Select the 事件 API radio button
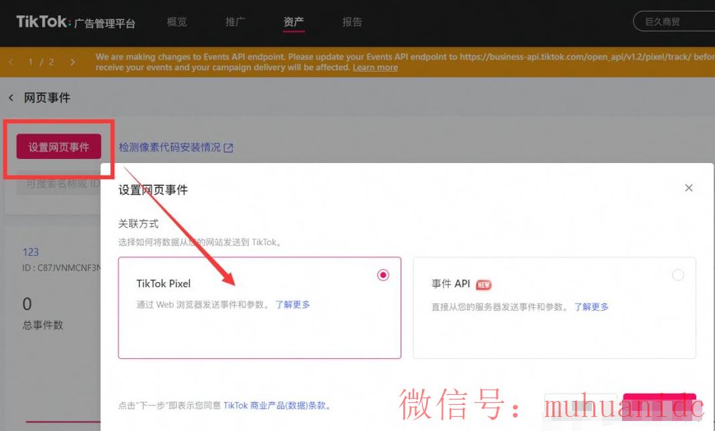This screenshot has height=431, width=715. [x=678, y=275]
